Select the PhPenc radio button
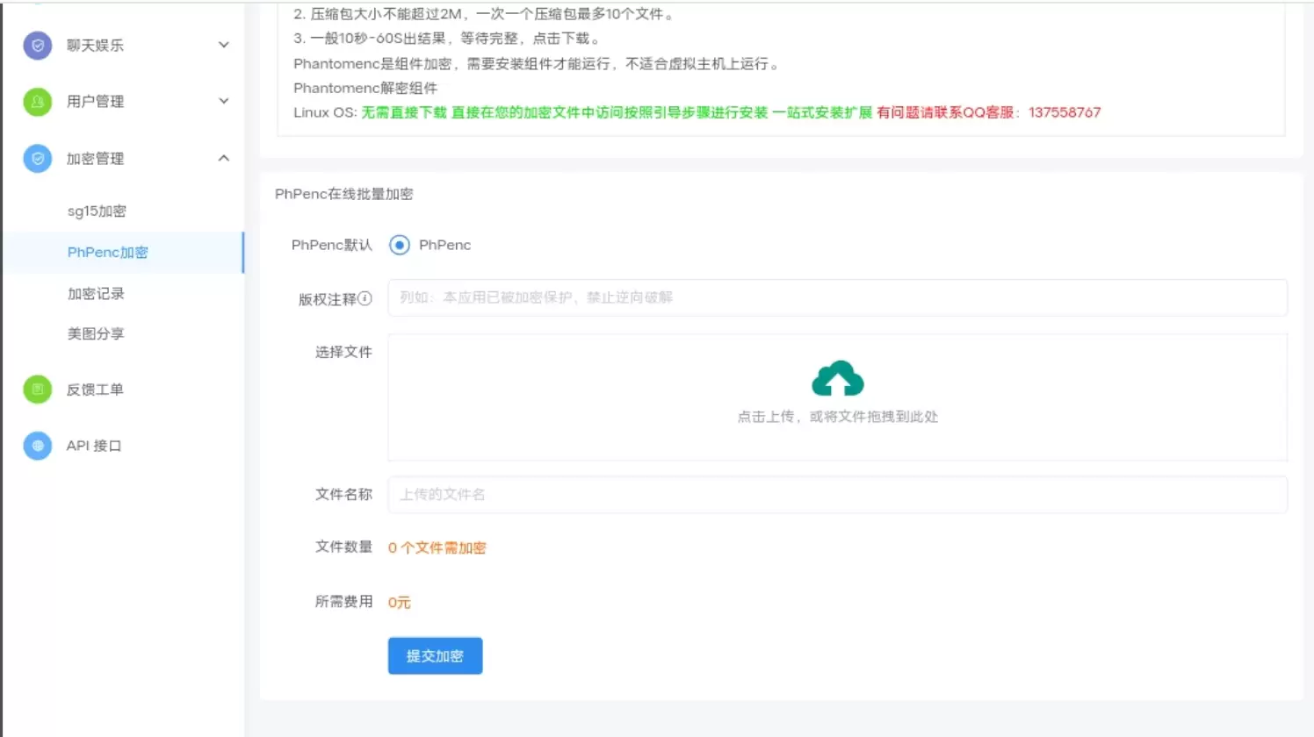Viewport: 1314px width, 737px height. [x=400, y=246]
